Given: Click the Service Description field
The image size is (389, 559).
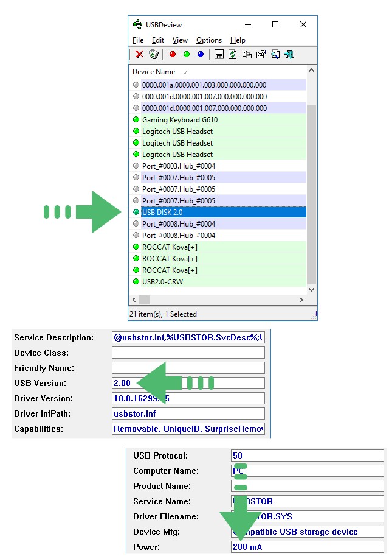Looking at the screenshot, I should [x=188, y=337].
